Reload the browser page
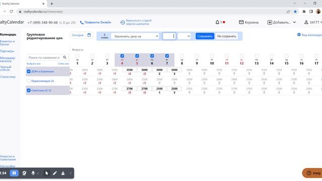Image resolution: width=322 pixels, height=181 pixels. [x=11, y=12]
